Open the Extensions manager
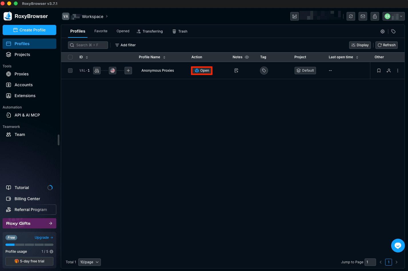408x271 pixels. [25, 96]
